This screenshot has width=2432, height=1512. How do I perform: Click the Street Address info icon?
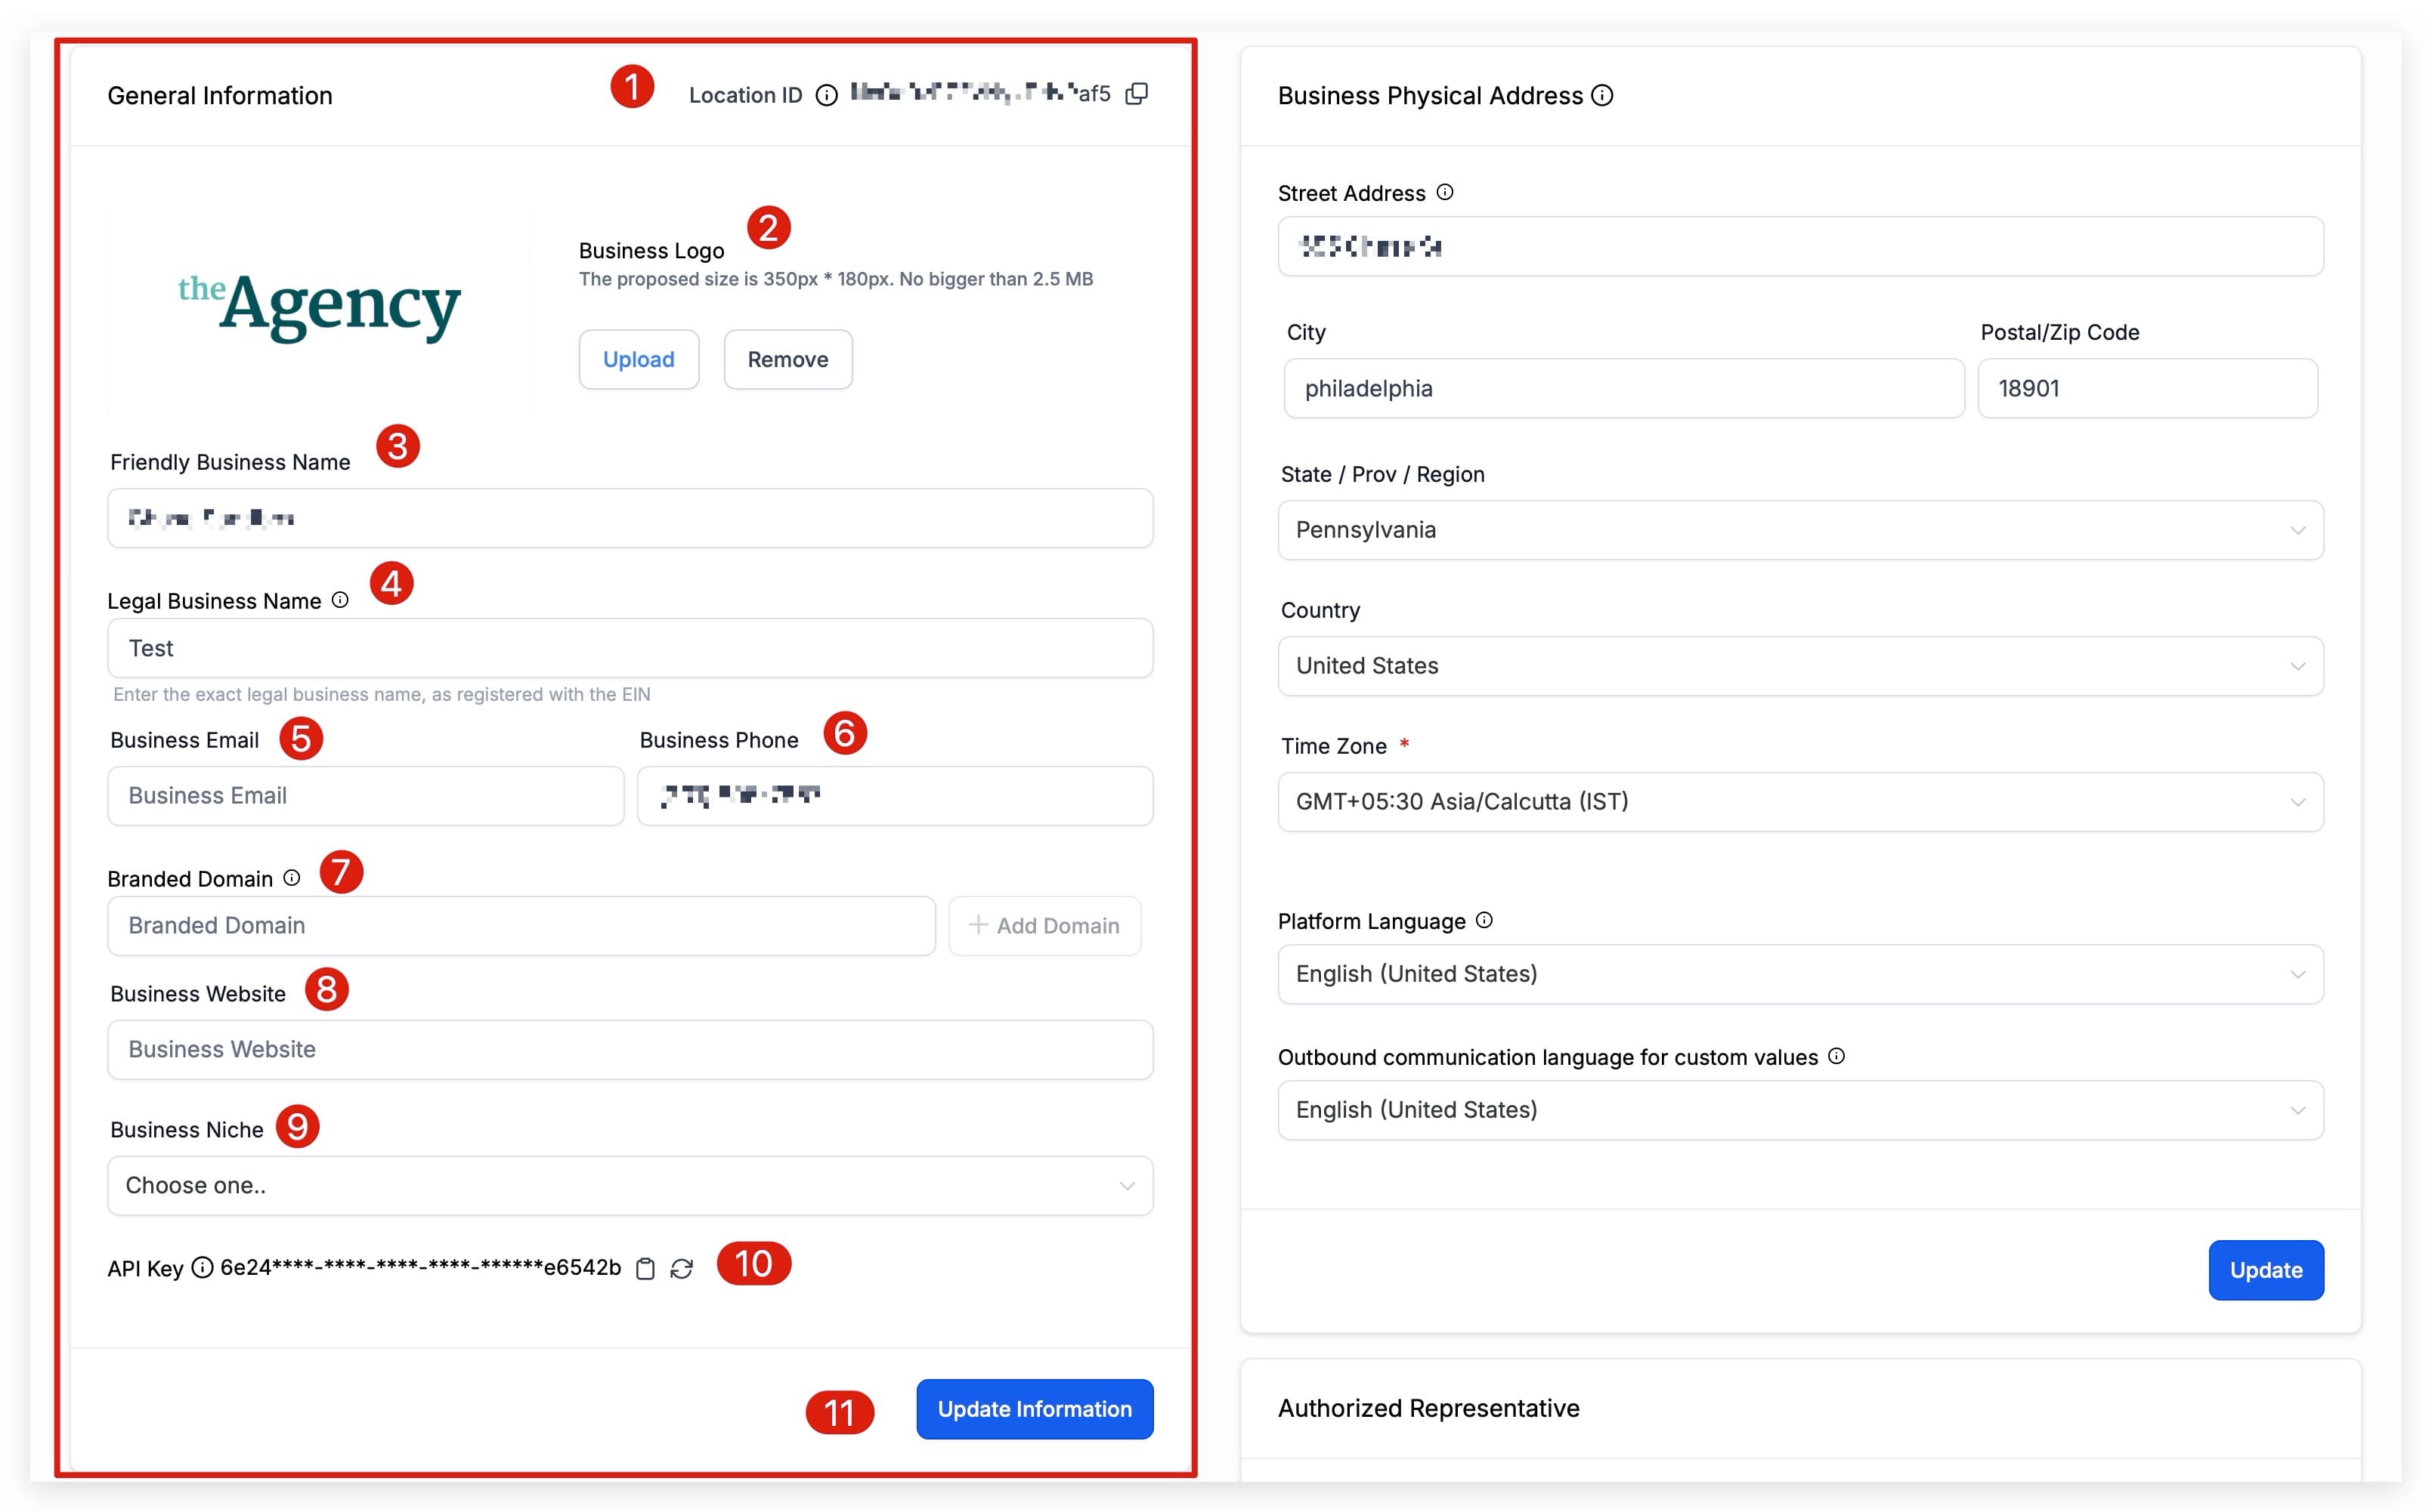(x=1444, y=192)
